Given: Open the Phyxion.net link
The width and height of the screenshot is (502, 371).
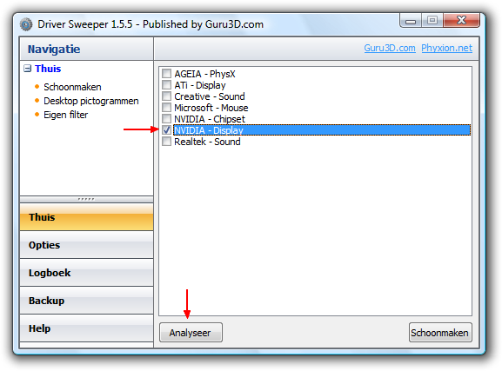Looking at the screenshot, I should point(446,49).
